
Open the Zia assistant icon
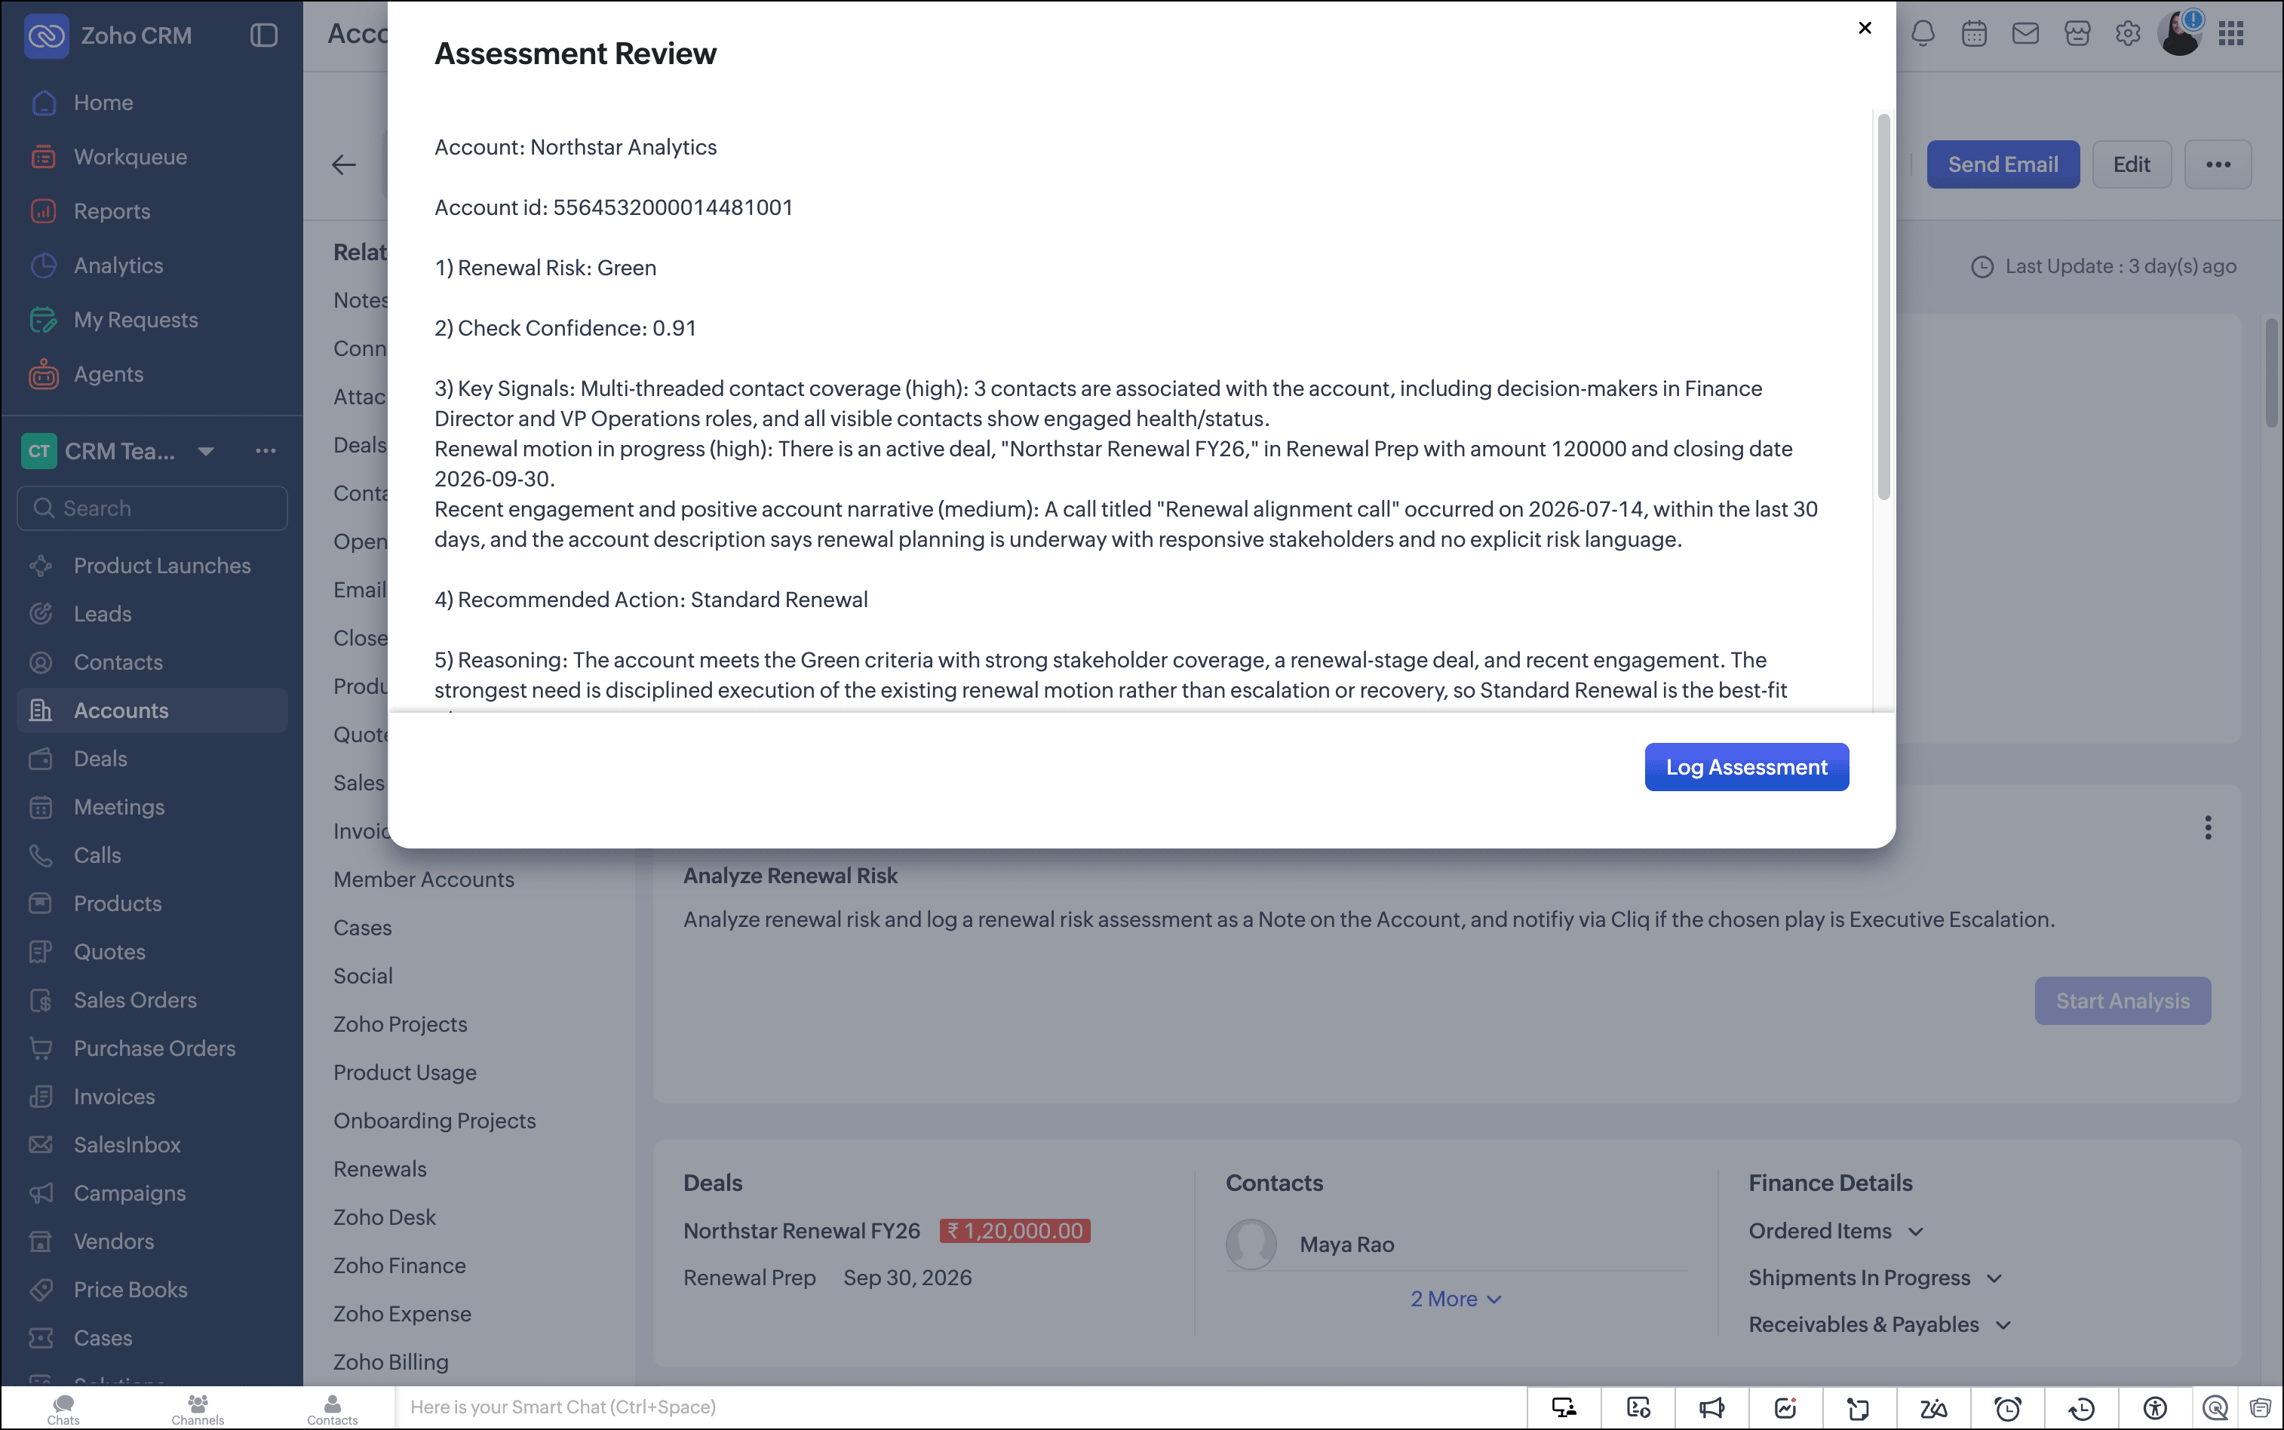tap(1933, 1408)
